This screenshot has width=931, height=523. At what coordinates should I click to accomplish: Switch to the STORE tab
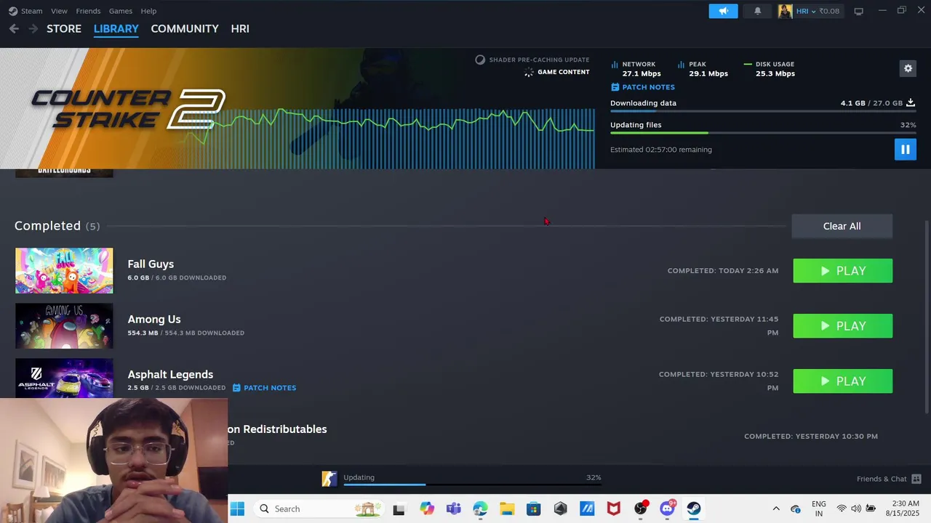tap(64, 28)
